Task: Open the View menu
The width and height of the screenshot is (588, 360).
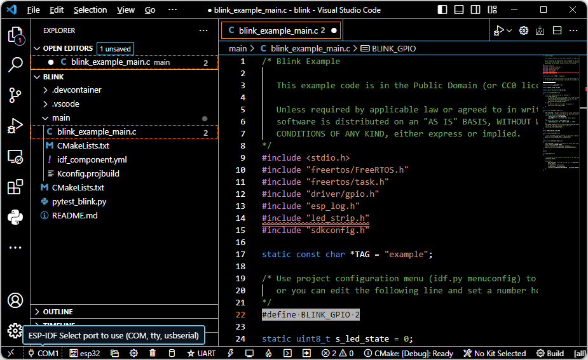Action: [126, 10]
